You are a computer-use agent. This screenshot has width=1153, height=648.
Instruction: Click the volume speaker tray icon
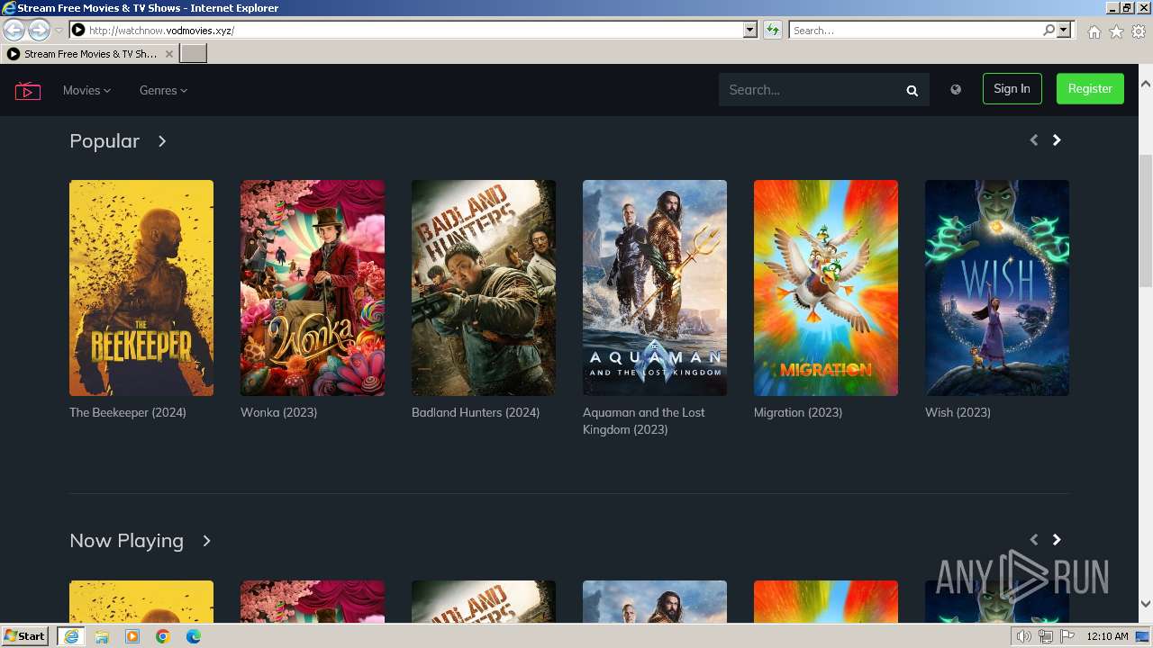coord(1023,636)
